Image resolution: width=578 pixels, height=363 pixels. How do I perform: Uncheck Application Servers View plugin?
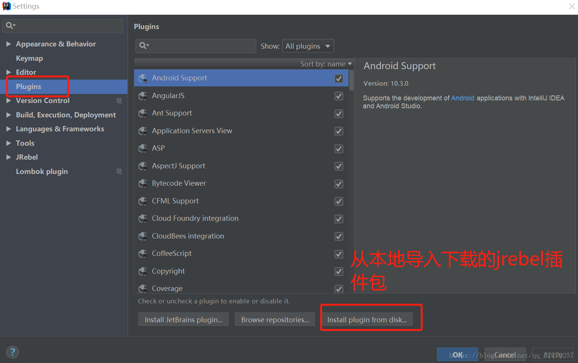coord(339,131)
